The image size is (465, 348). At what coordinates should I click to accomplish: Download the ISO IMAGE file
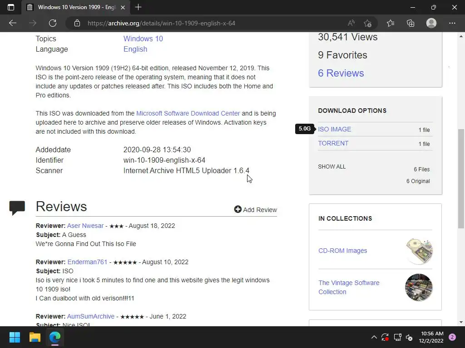335,129
